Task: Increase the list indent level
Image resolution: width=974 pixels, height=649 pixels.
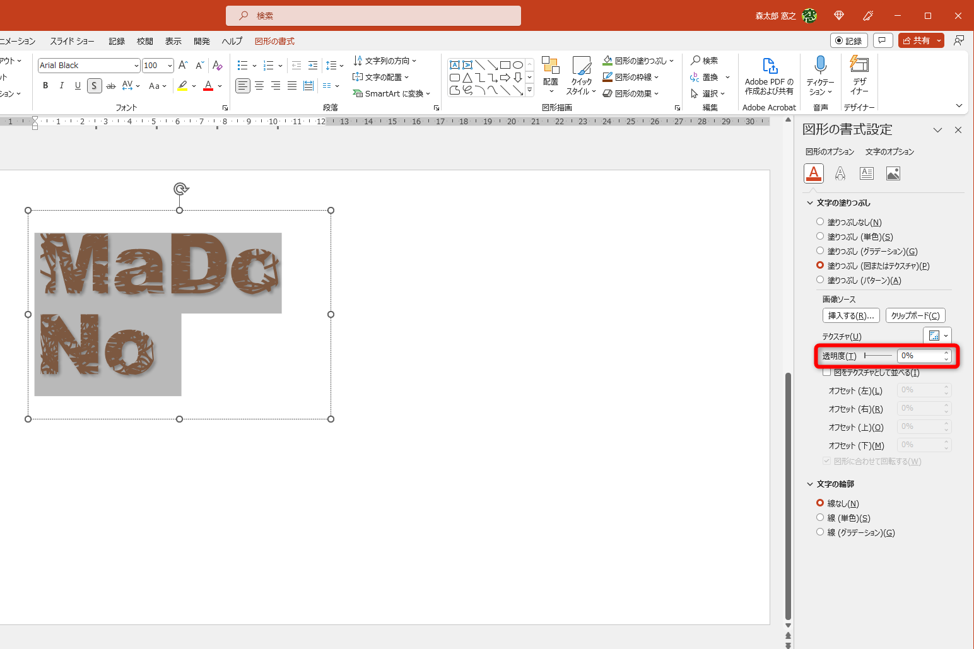Action: (x=313, y=66)
